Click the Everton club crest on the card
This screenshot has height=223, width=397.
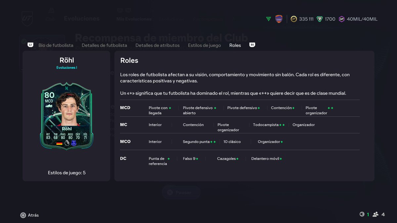point(74,143)
